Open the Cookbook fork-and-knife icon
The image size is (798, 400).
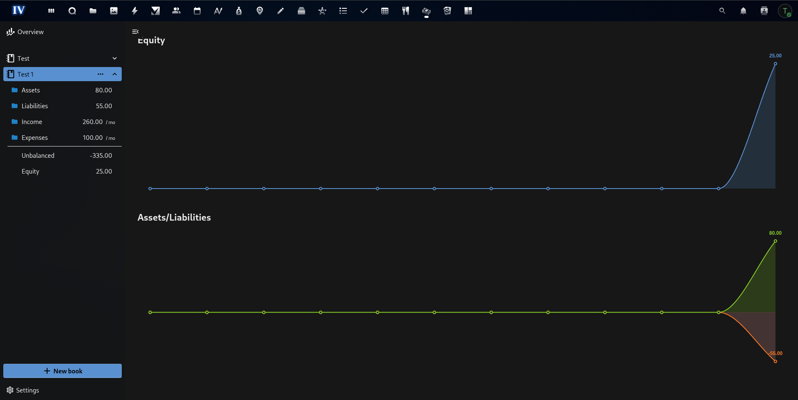click(x=405, y=11)
